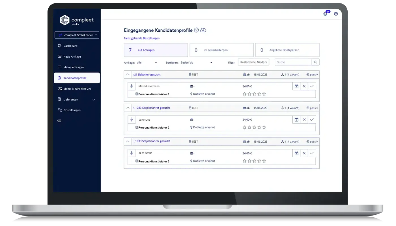The image size is (396, 226).
Task: Open the notifications bell with badge 14
Action: tap(325, 14)
